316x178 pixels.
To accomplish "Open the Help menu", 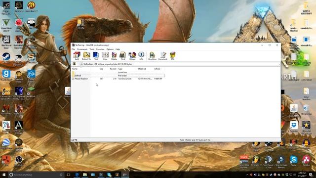I will (x=118, y=49).
